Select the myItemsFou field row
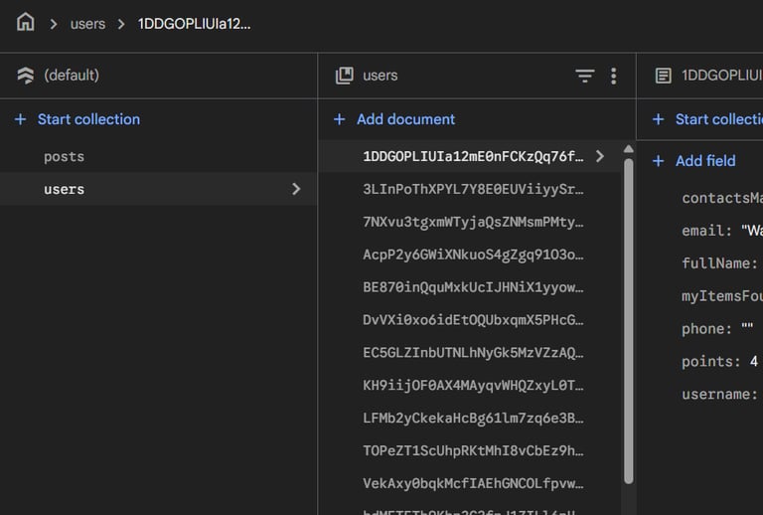Viewport: 763px width, 515px height. coord(722,295)
